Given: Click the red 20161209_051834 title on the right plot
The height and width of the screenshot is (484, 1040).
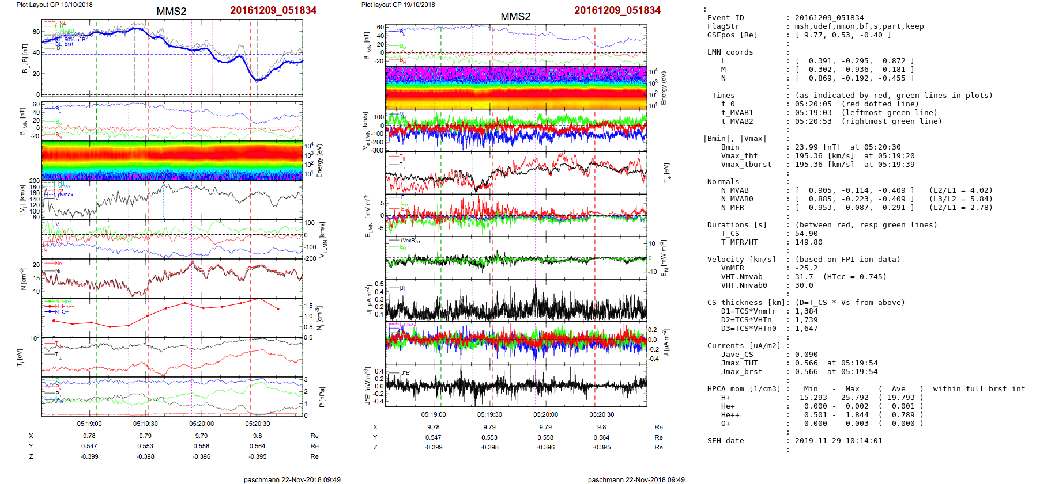Looking at the screenshot, I should [x=617, y=10].
